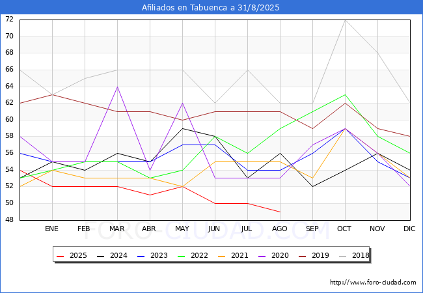Click the 60 value on y-axis
This screenshot has height=293, width=423.
pyautogui.click(x=9, y=120)
